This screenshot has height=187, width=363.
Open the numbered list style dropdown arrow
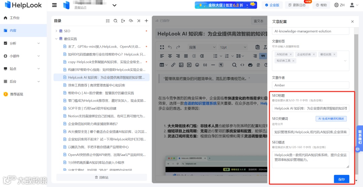tap(232, 56)
